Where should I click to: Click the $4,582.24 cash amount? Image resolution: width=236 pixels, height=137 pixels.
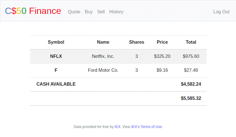(191, 84)
